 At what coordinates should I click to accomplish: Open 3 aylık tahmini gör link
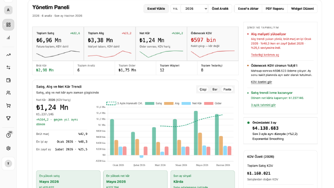pos(263,105)
